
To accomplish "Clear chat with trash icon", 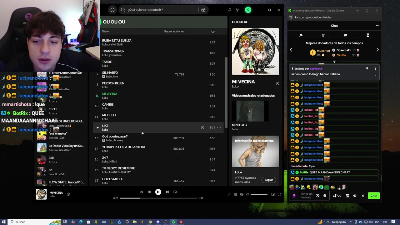I will (323, 35).
